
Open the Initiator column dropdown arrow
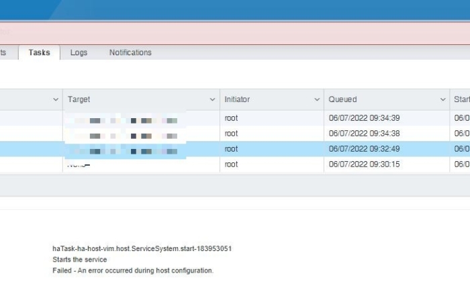pos(317,100)
